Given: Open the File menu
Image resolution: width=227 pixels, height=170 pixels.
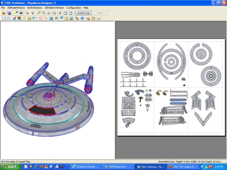Looking at the screenshot, I should click(x=3, y=8).
